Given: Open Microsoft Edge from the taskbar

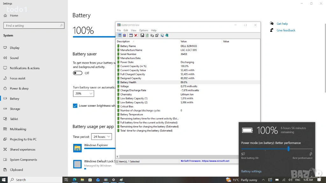Looking at the screenshot, I should (74, 180).
